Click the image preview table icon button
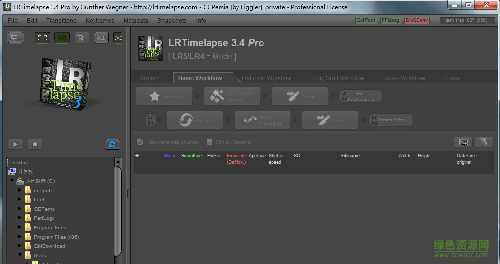Viewport: 500px width, 264px height. pos(463,142)
